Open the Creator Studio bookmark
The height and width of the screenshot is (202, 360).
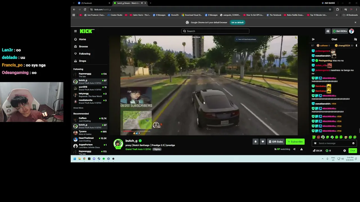point(115,15)
